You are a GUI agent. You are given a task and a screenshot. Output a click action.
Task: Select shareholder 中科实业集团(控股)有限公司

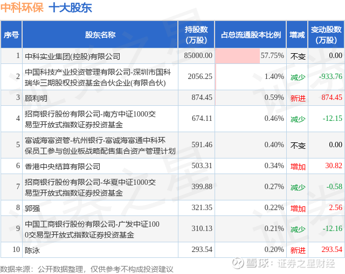click(72, 56)
